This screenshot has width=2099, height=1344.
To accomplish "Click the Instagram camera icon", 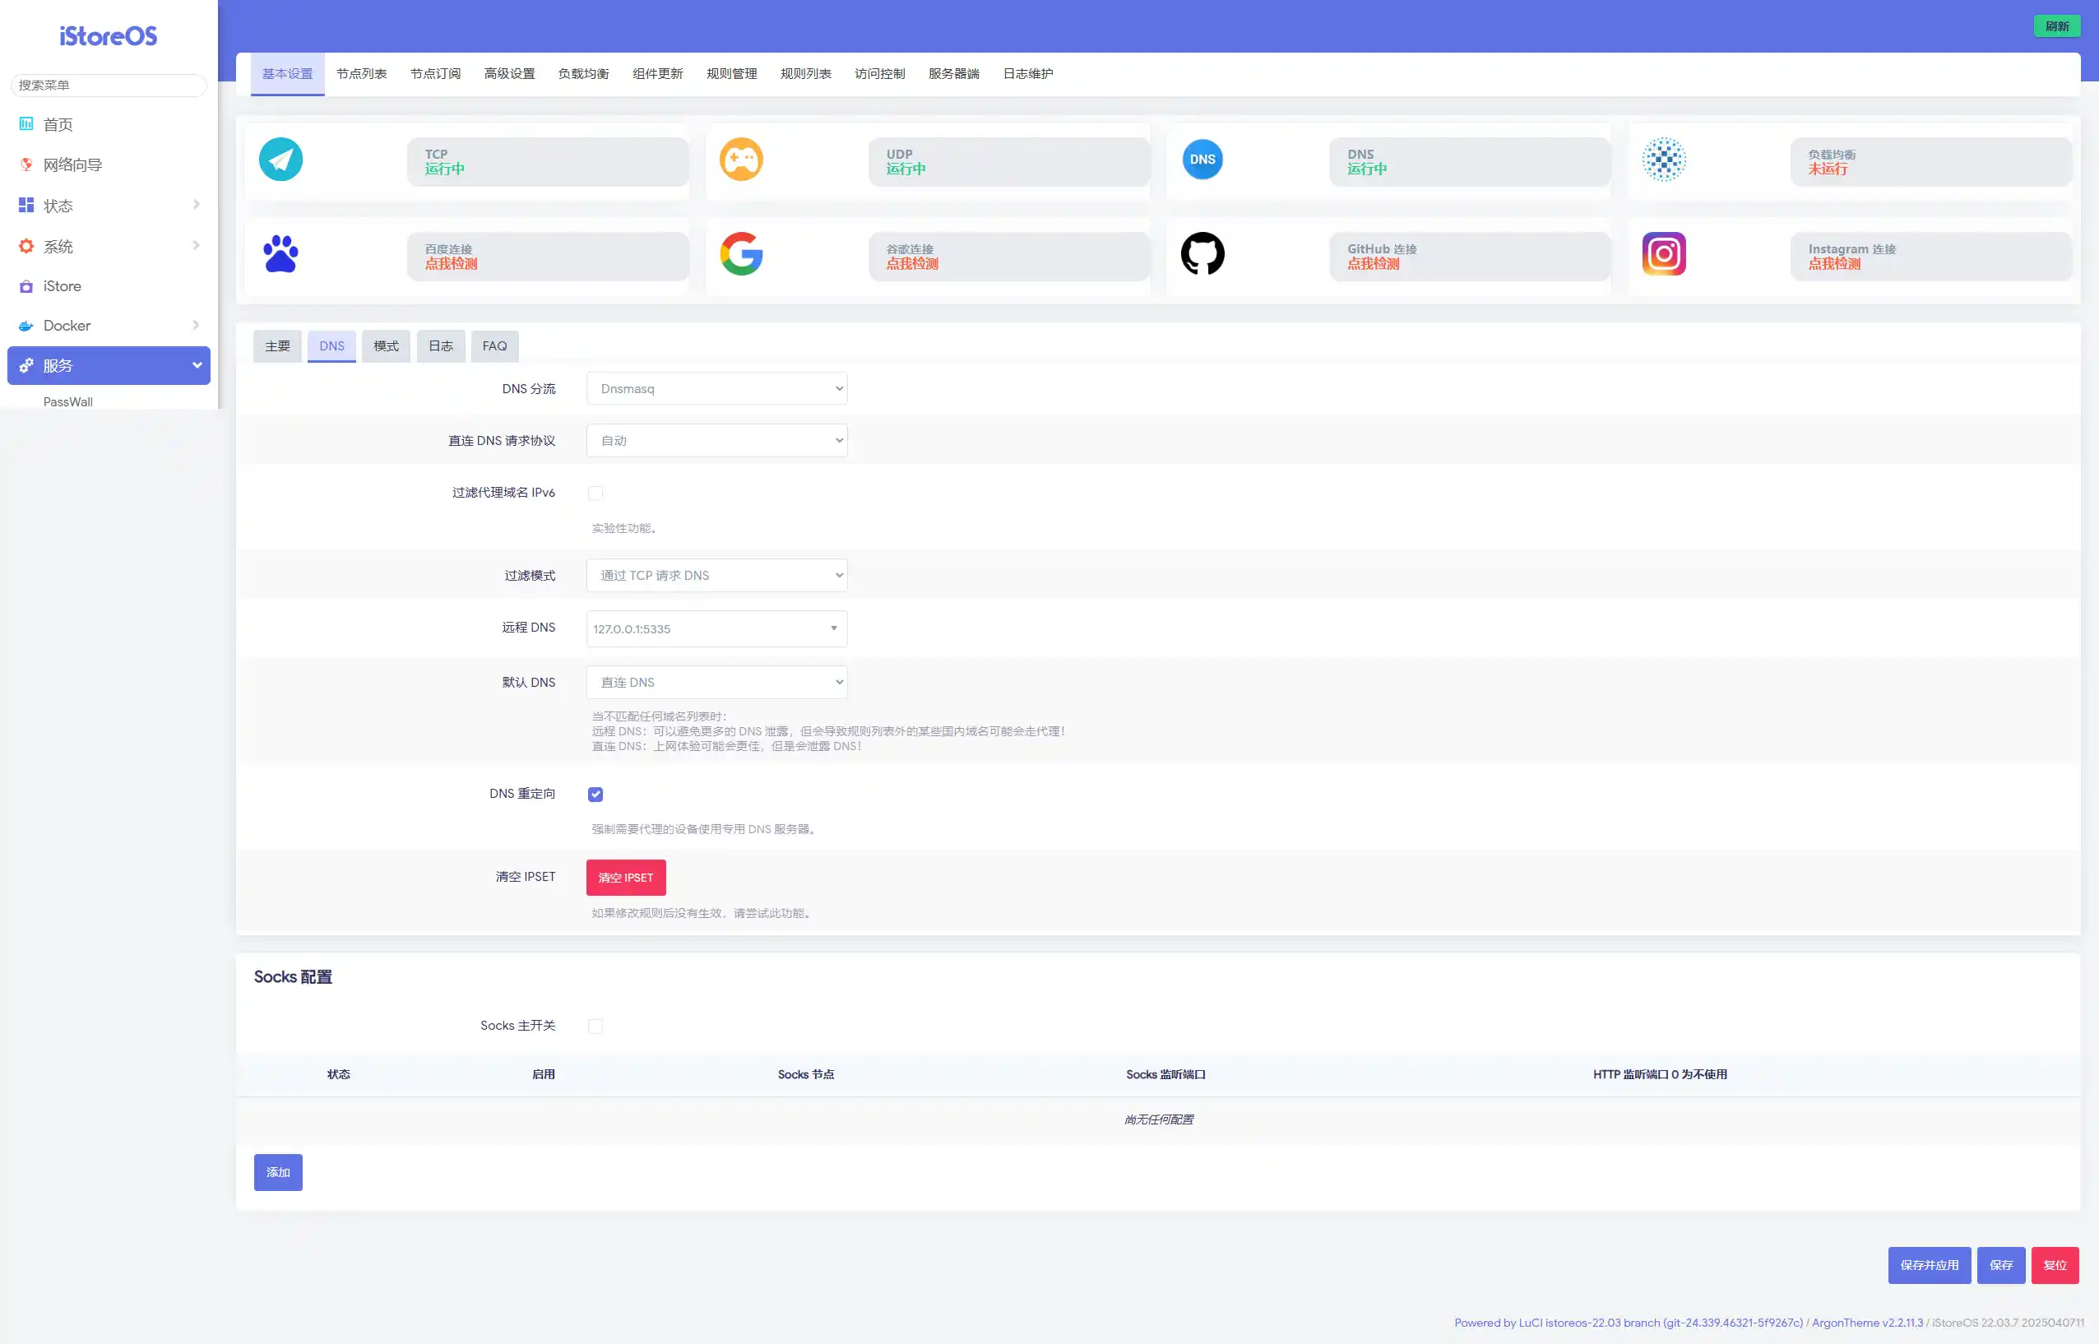I will click(x=1663, y=254).
